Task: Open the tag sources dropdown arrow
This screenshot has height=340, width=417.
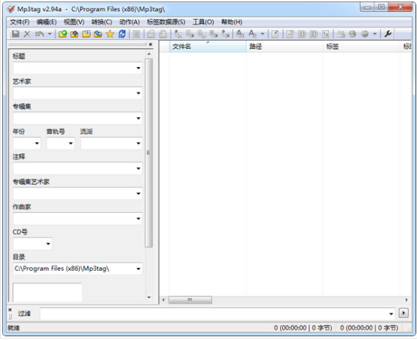Action: click(375, 34)
